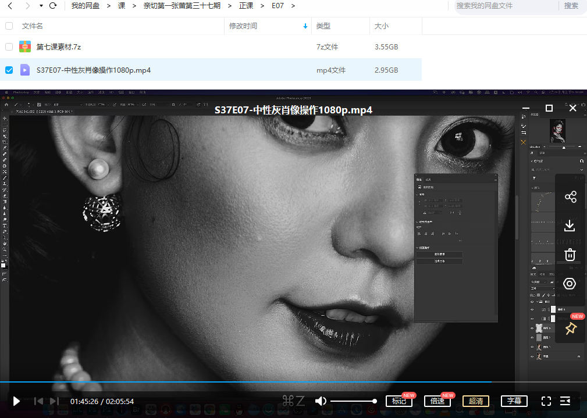Click the pin icon with the NEW badge
The height and width of the screenshot is (418, 587).
click(570, 328)
